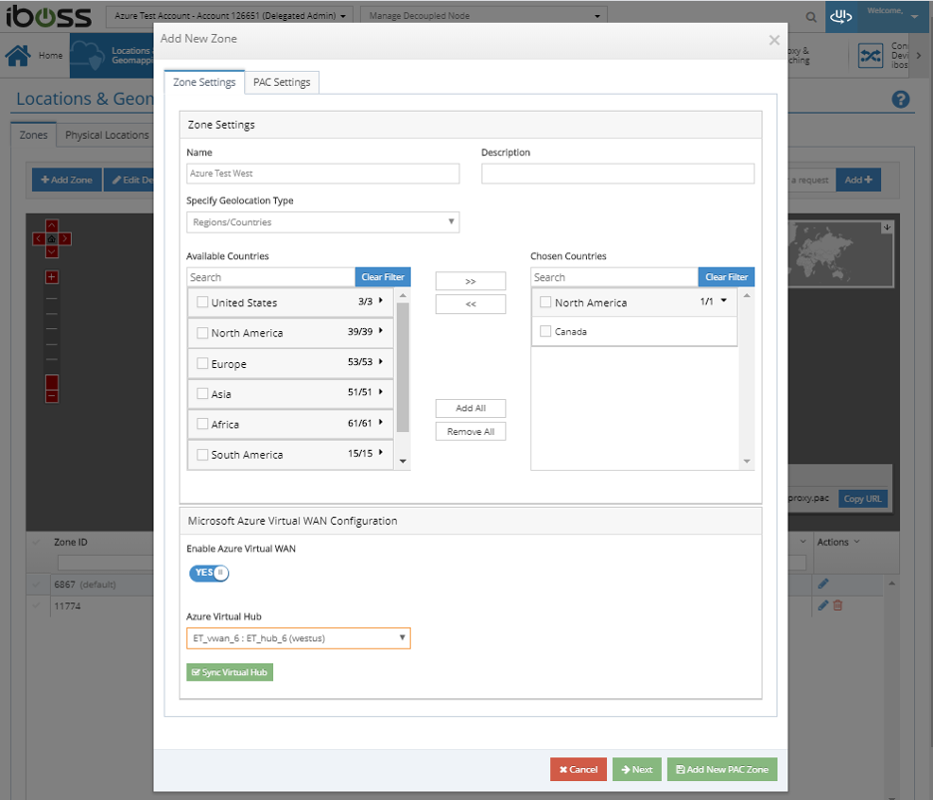Select the Zone Settings tab

click(x=204, y=82)
